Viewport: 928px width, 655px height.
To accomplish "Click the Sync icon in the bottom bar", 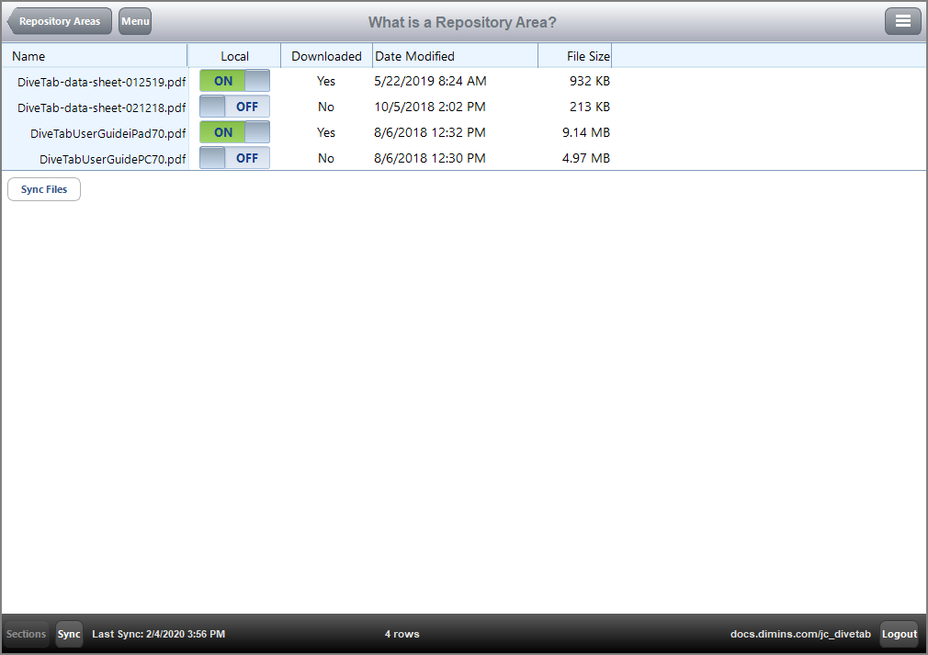I will coord(68,634).
